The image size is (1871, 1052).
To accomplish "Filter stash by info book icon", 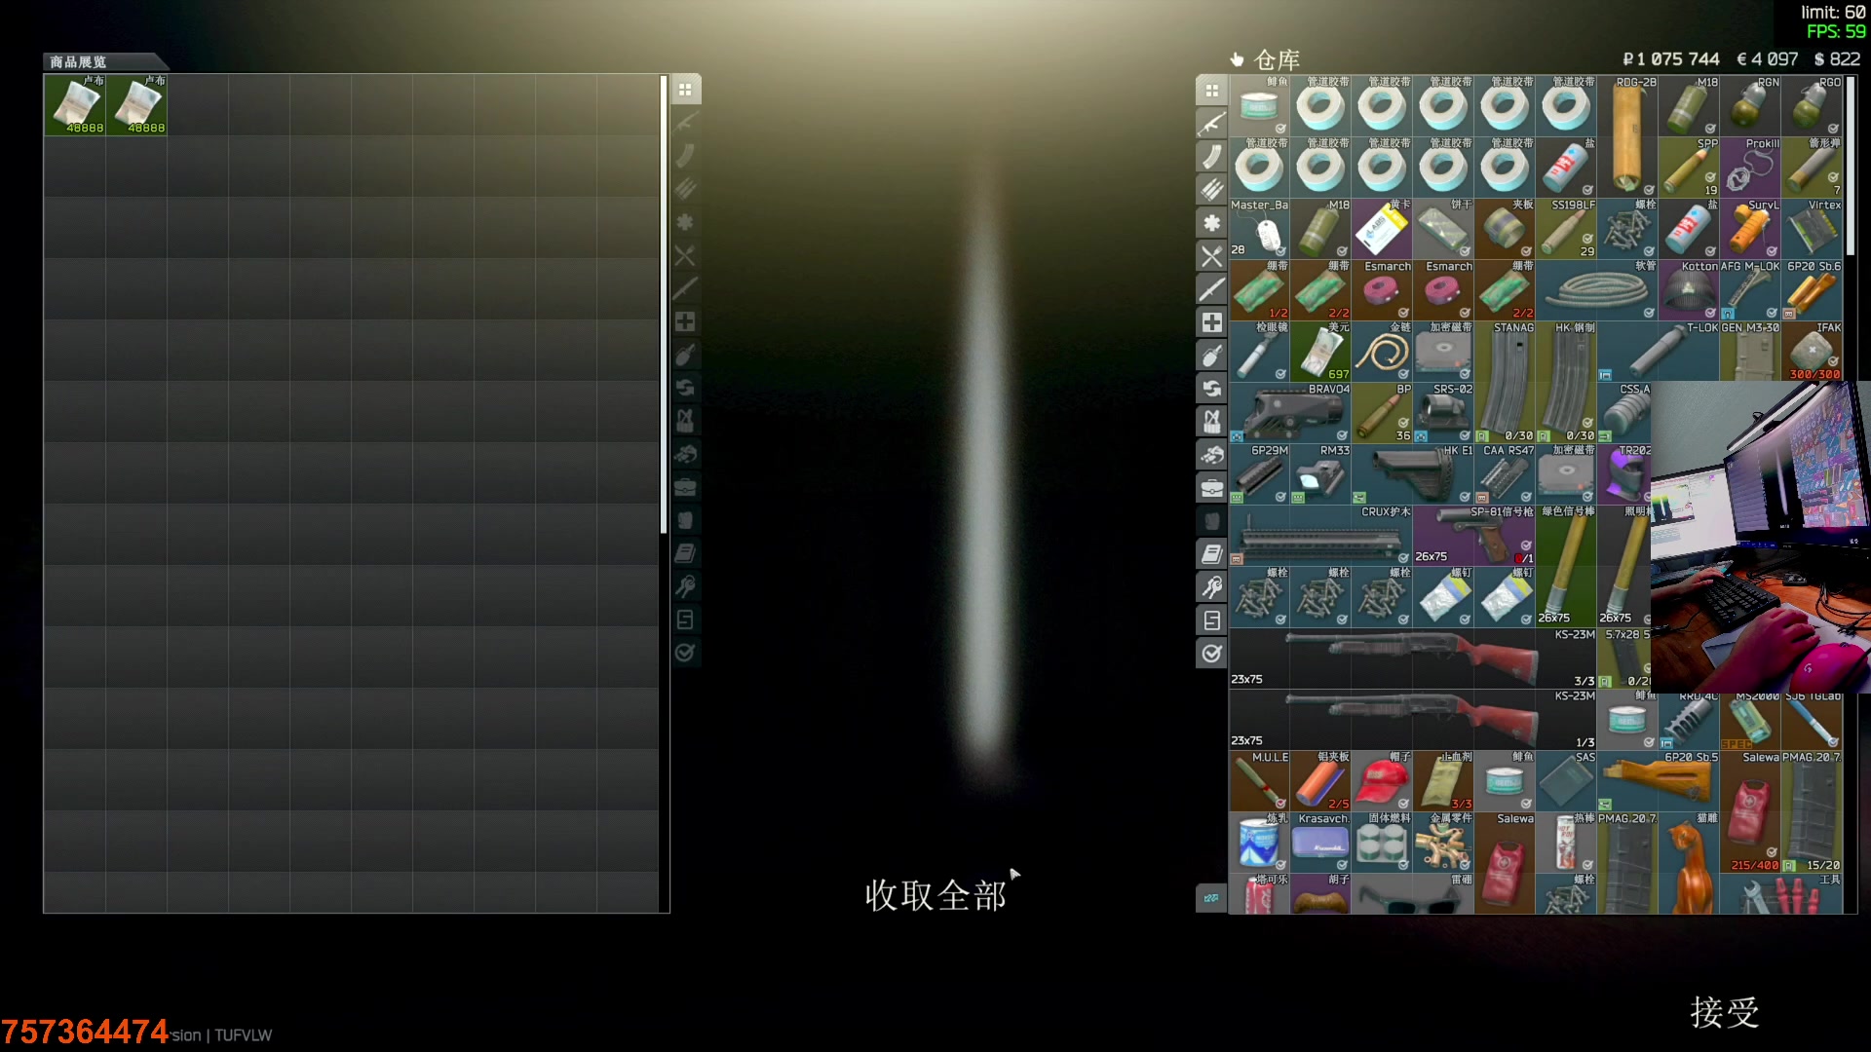I will [1211, 554].
